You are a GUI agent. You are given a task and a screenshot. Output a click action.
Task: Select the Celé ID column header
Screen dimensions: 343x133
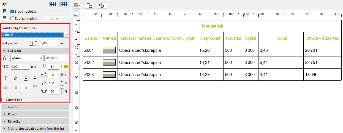pos(91,38)
